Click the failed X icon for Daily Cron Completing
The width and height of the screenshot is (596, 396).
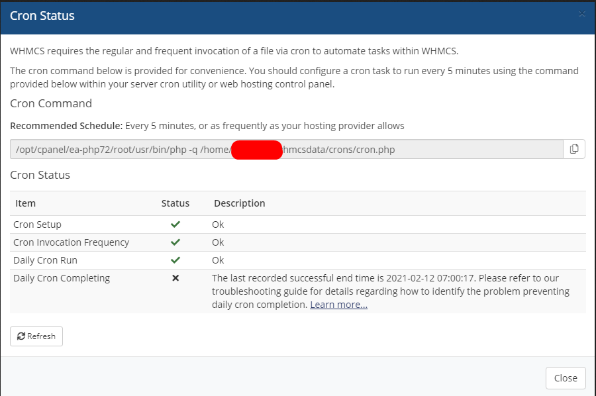[175, 278]
